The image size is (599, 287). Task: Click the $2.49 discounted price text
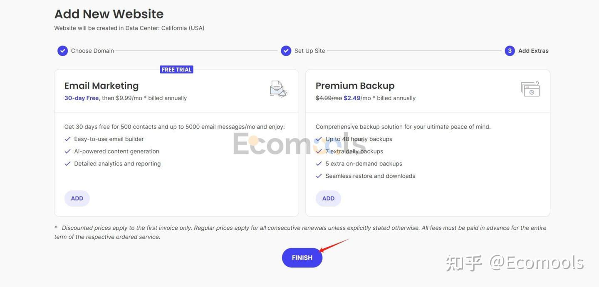(x=352, y=98)
